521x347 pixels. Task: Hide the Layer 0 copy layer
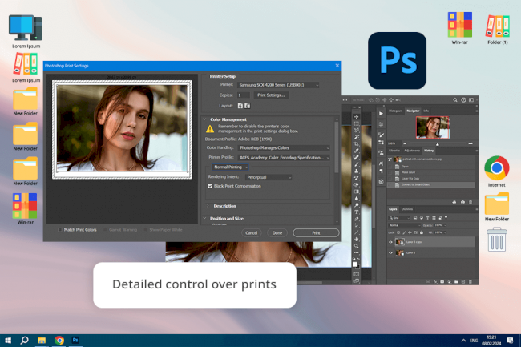[x=391, y=241]
